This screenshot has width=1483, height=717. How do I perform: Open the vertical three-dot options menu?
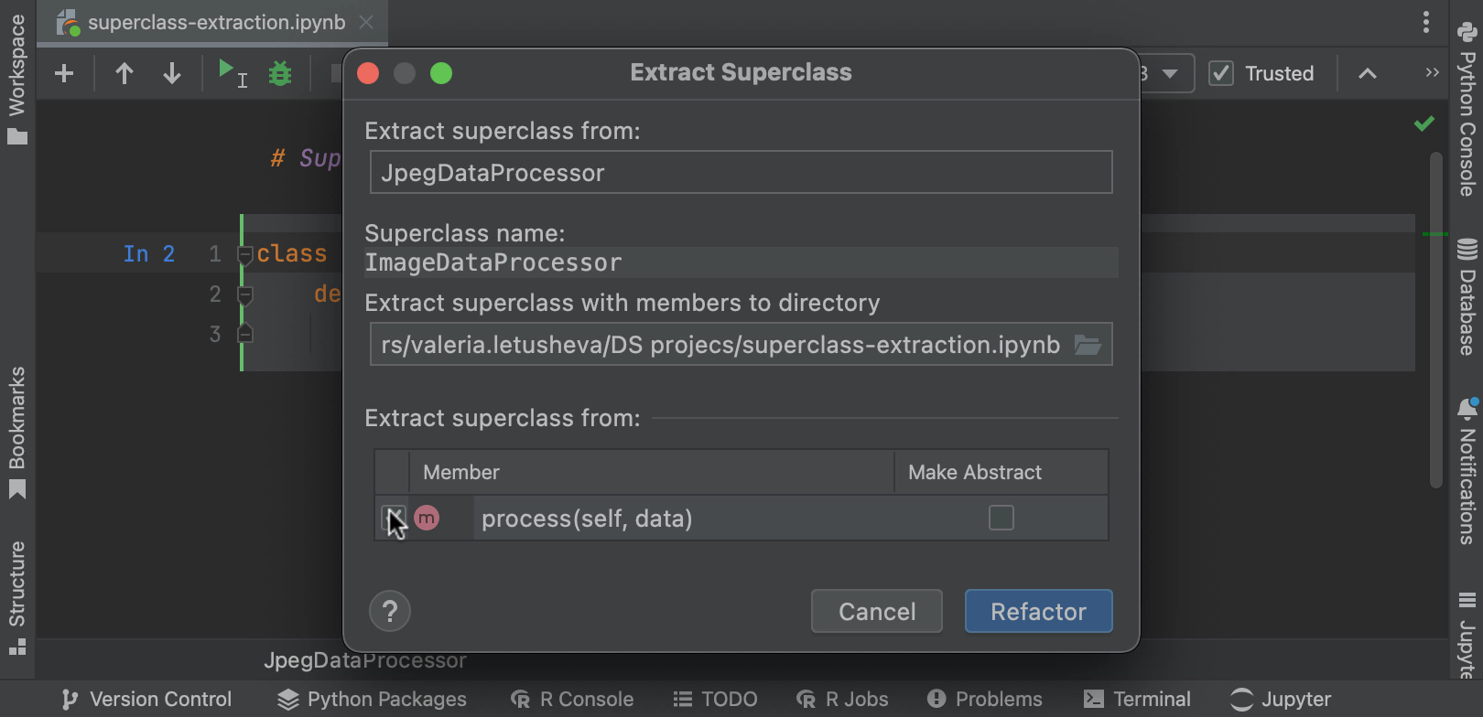click(x=1426, y=22)
